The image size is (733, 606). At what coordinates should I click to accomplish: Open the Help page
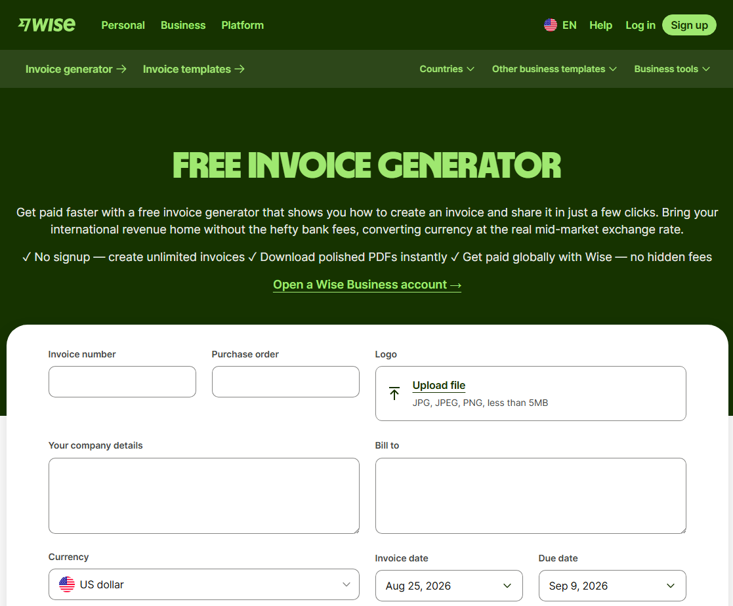point(600,25)
